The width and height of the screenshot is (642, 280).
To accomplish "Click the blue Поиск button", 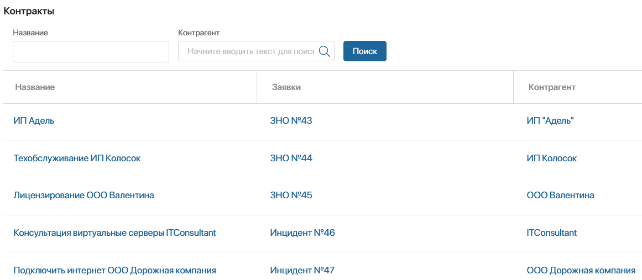I will click(365, 51).
